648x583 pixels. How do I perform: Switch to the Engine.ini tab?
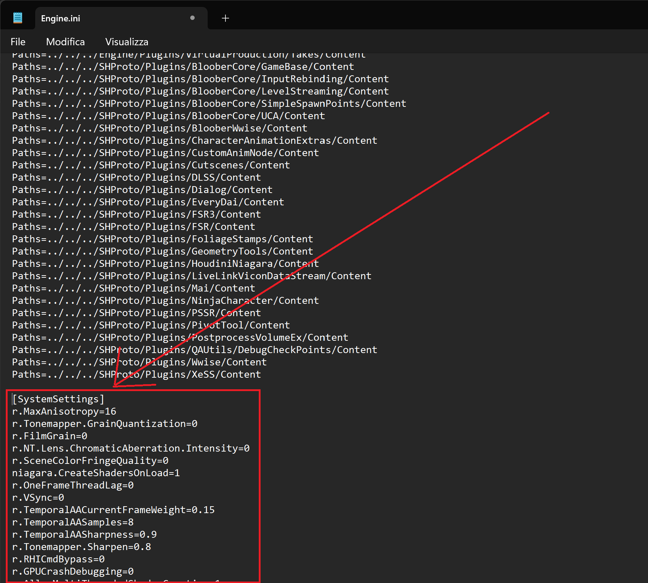coord(121,18)
